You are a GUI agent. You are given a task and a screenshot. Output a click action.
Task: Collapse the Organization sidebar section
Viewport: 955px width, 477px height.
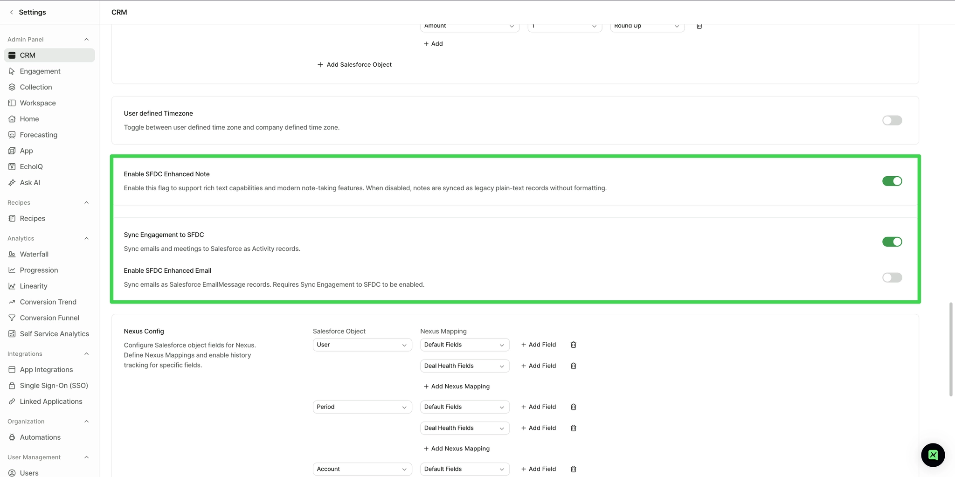(x=86, y=421)
